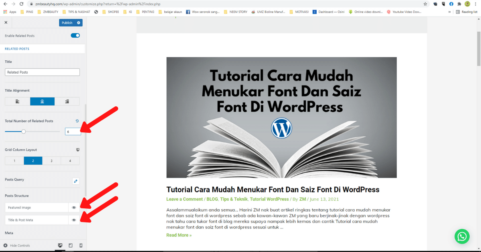This screenshot has height=252, width=481.
Task: Click the Leave a Comment link
Action: (184, 199)
